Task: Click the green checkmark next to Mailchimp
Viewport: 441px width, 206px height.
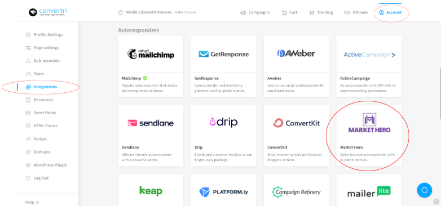Action: tap(145, 78)
